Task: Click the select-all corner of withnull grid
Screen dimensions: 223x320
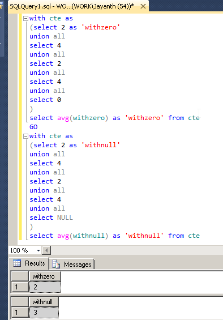Action: [x=20, y=302]
